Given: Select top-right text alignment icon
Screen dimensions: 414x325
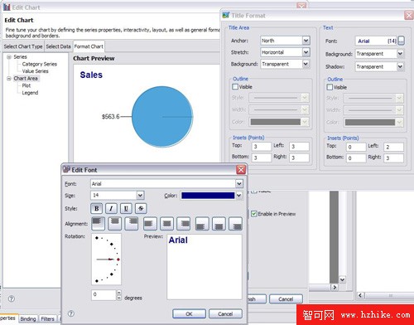Looking at the screenshot, I should click(132, 224).
